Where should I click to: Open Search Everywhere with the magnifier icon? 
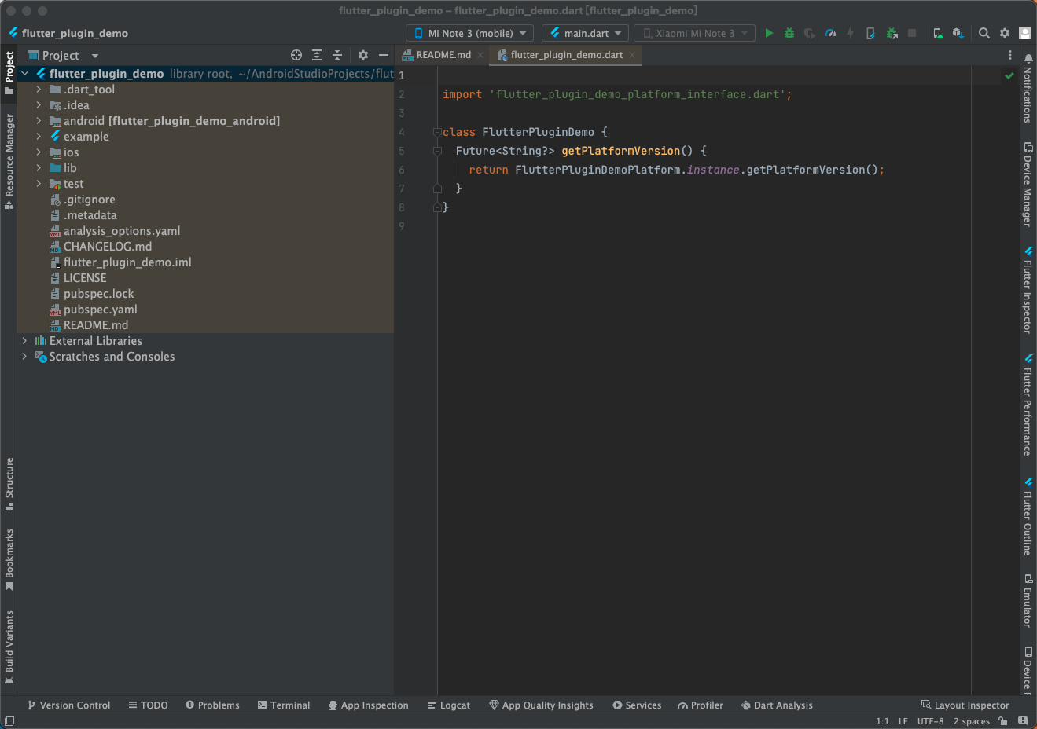(984, 33)
